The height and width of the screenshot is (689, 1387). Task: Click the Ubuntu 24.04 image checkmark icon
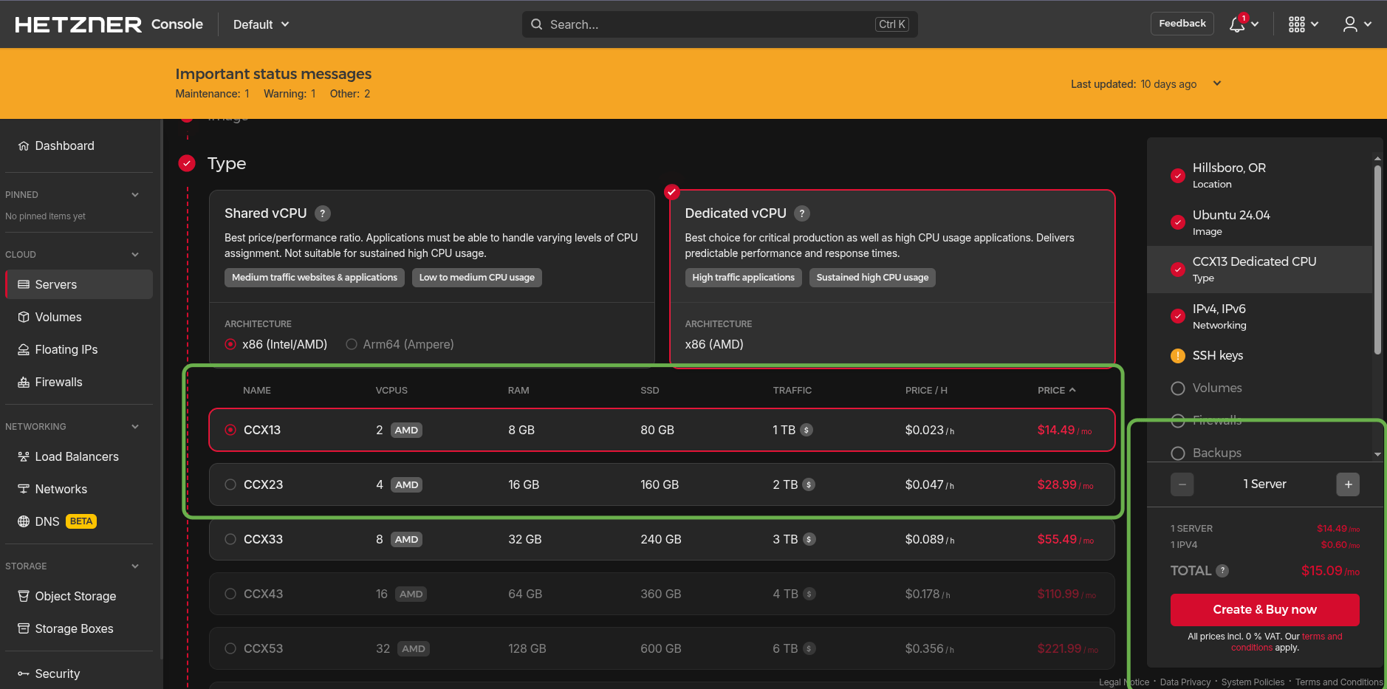pyautogui.click(x=1178, y=222)
